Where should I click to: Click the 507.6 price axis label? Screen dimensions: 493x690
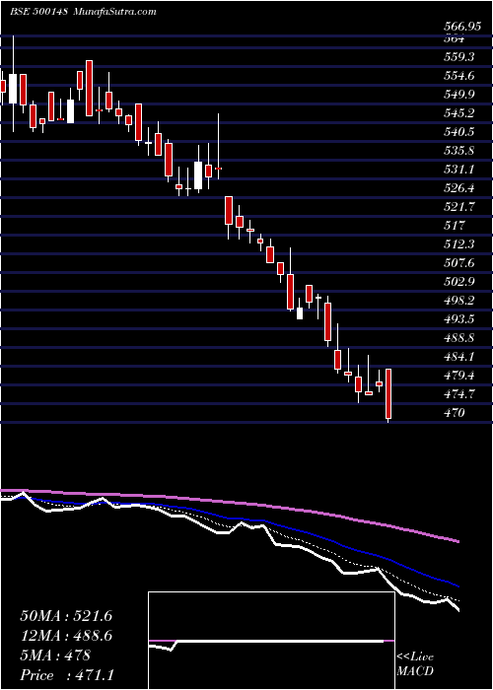[458, 263]
